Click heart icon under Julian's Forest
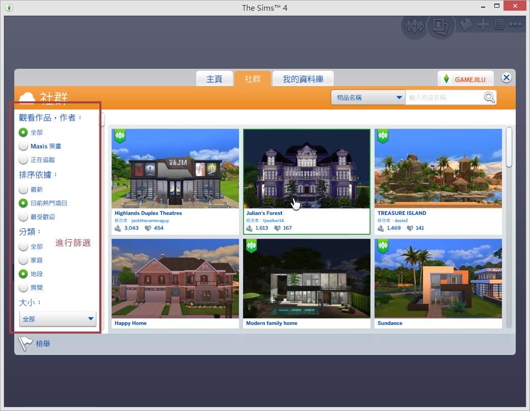The width and height of the screenshot is (530, 411). click(x=277, y=228)
